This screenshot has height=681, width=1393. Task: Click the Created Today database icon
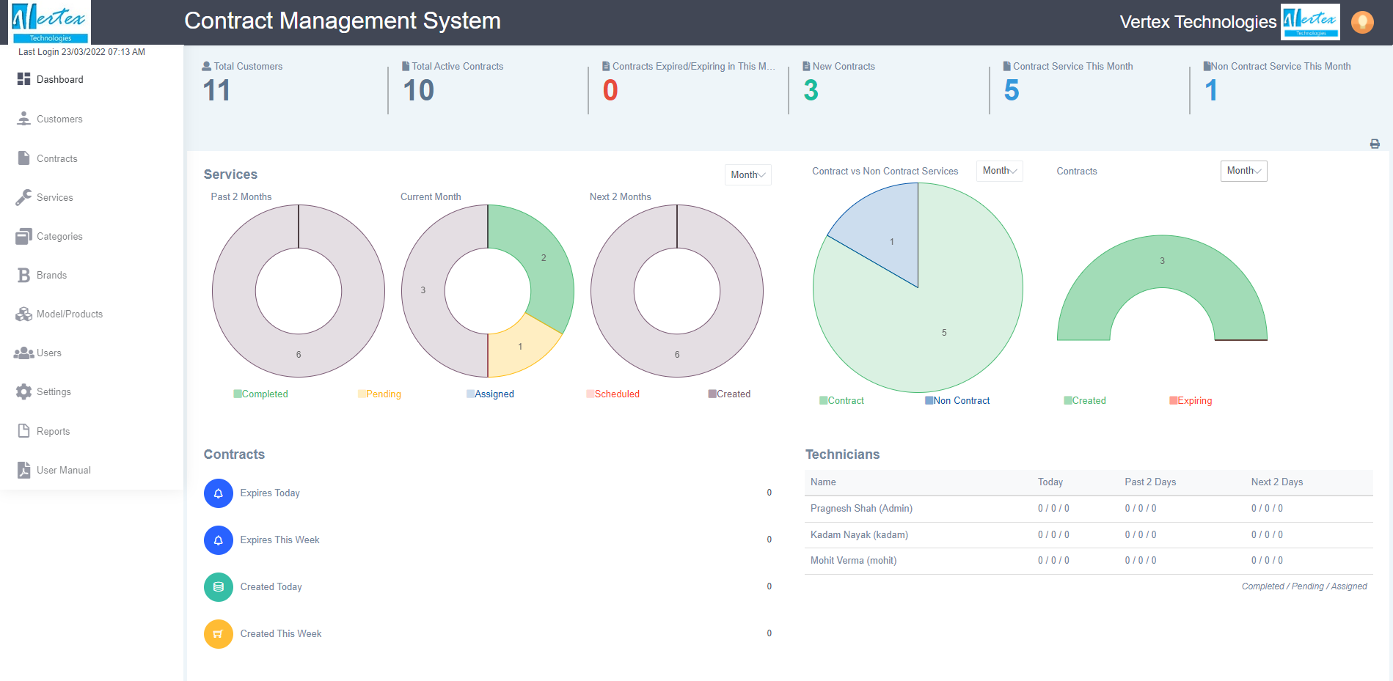[x=218, y=587]
